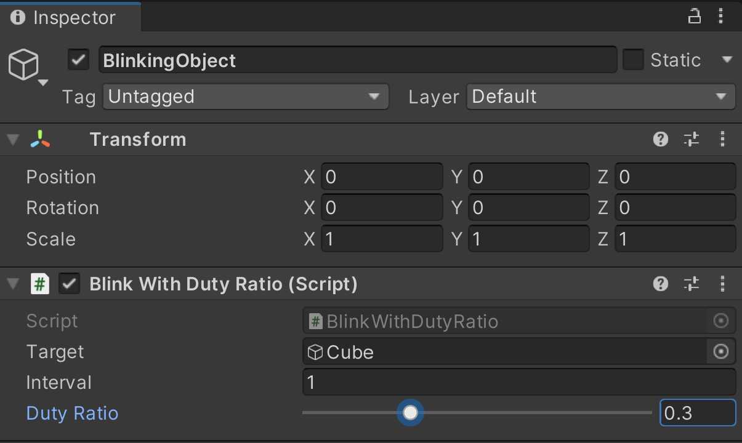Click the GameObject cube icon picker
The width and height of the screenshot is (742, 443).
25,66
